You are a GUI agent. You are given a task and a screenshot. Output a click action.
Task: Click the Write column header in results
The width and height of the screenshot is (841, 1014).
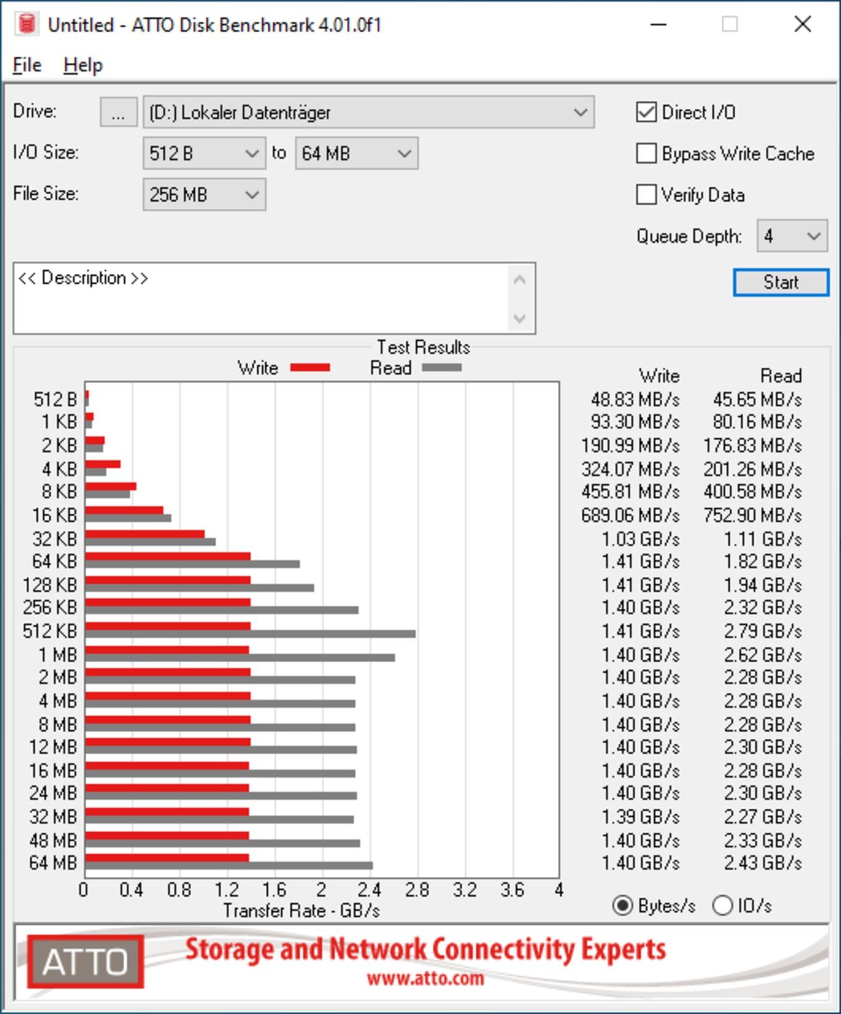[x=659, y=376]
